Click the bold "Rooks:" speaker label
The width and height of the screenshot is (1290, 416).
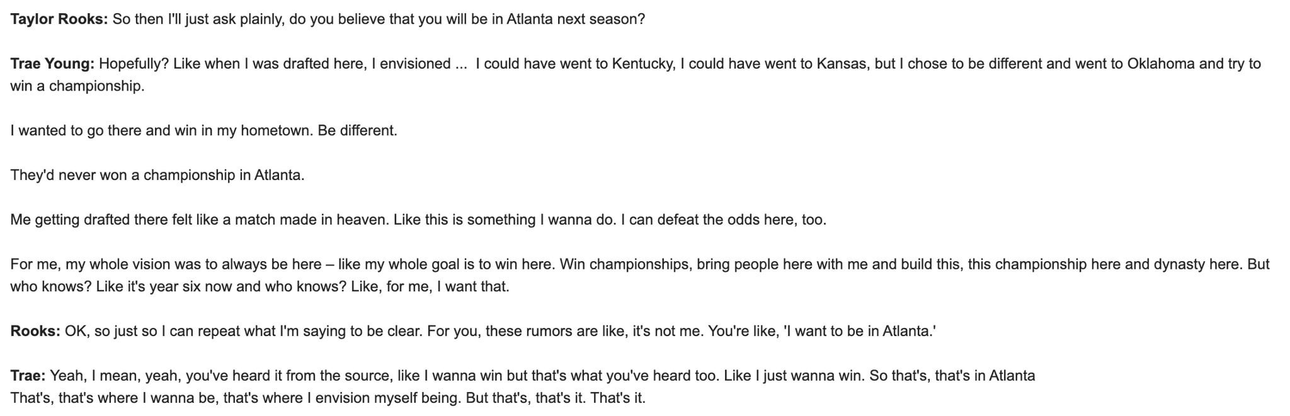point(35,331)
